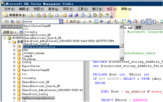Screen dimensions: 163x102
Task: Open the 文件(F) menu
Action: tap(10, 9)
